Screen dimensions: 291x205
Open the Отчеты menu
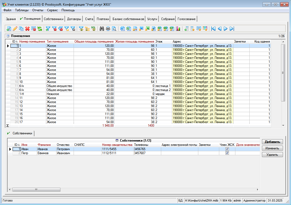(x=38, y=10)
